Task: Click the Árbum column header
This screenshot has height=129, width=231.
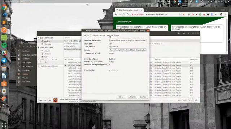Action: point(158,59)
